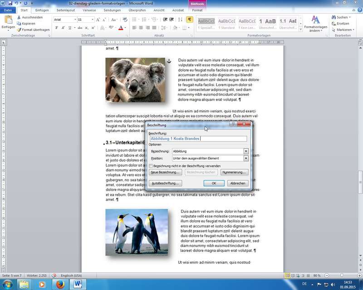Click the Ausschneiden scissors icon

pos(19,17)
